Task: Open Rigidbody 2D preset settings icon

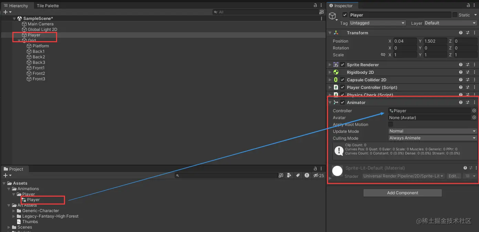Action: coord(468,72)
